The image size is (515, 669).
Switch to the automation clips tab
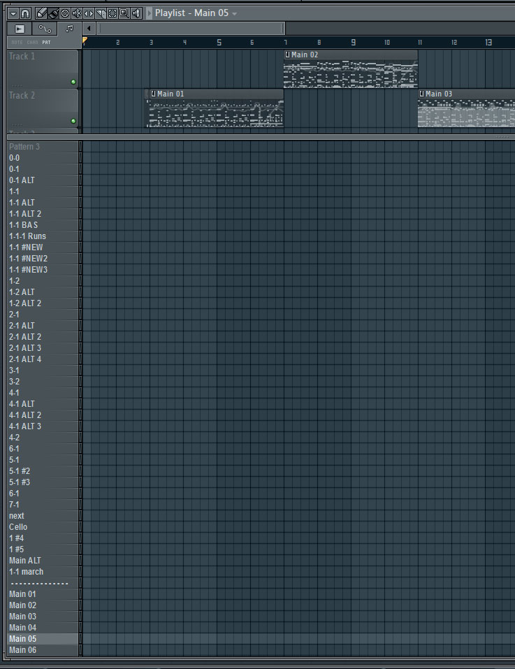(x=45, y=29)
